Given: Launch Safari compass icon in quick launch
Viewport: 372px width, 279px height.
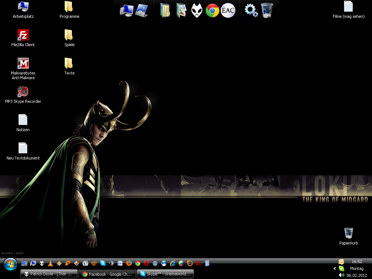Looking at the screenshot, I should [x=155, y=263].
